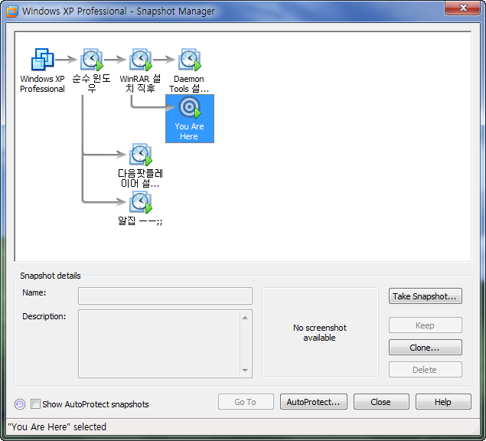Click the No screenshot available preview pane
Image resolution: width=486 pixels, height=441 pixels.
pos(320,332)
